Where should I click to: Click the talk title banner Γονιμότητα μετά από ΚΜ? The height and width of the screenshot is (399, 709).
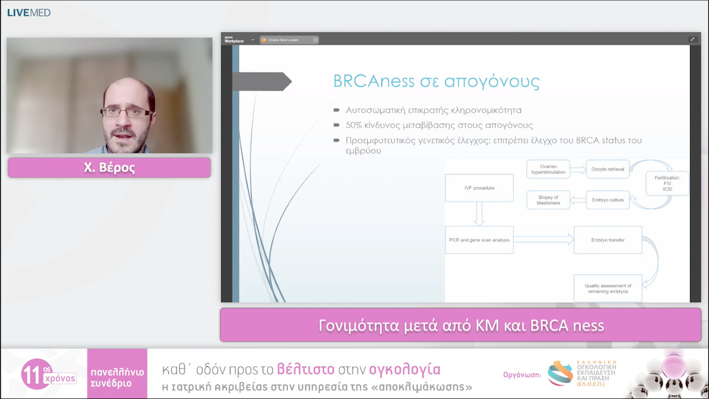[461, 325]
